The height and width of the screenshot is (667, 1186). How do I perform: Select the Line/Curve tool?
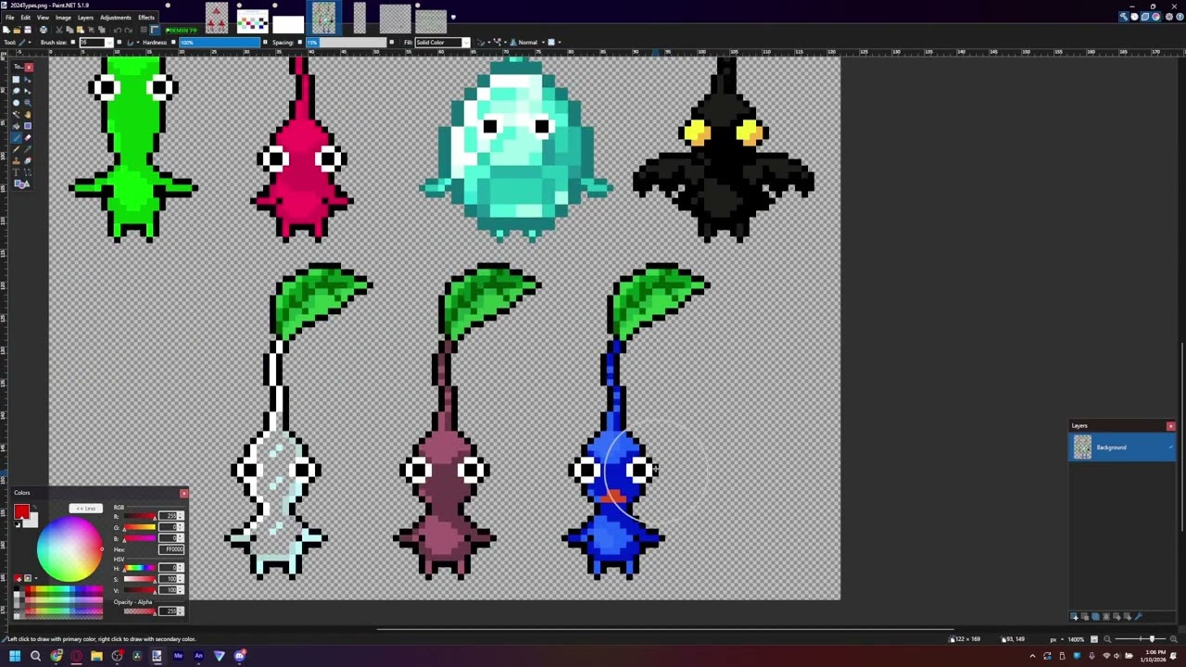tap(28, 172)
